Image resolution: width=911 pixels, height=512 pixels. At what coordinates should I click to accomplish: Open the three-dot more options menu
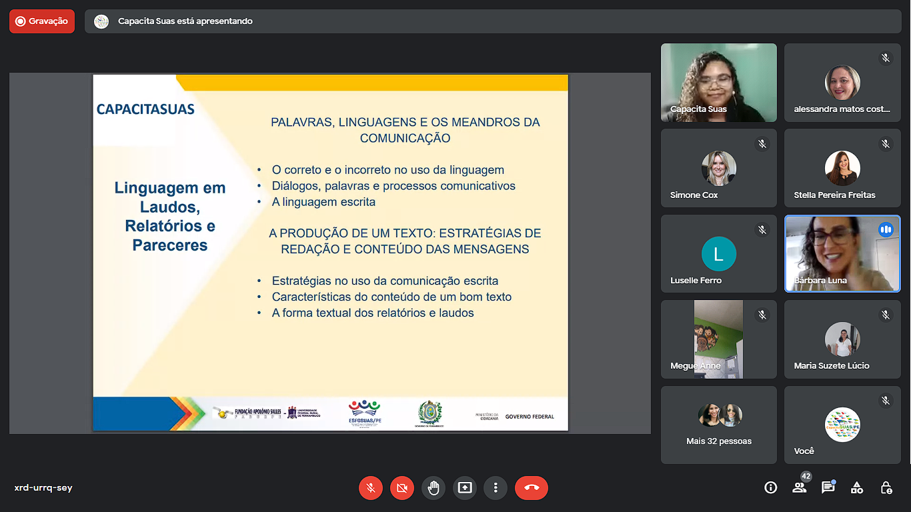pos(496,488)
